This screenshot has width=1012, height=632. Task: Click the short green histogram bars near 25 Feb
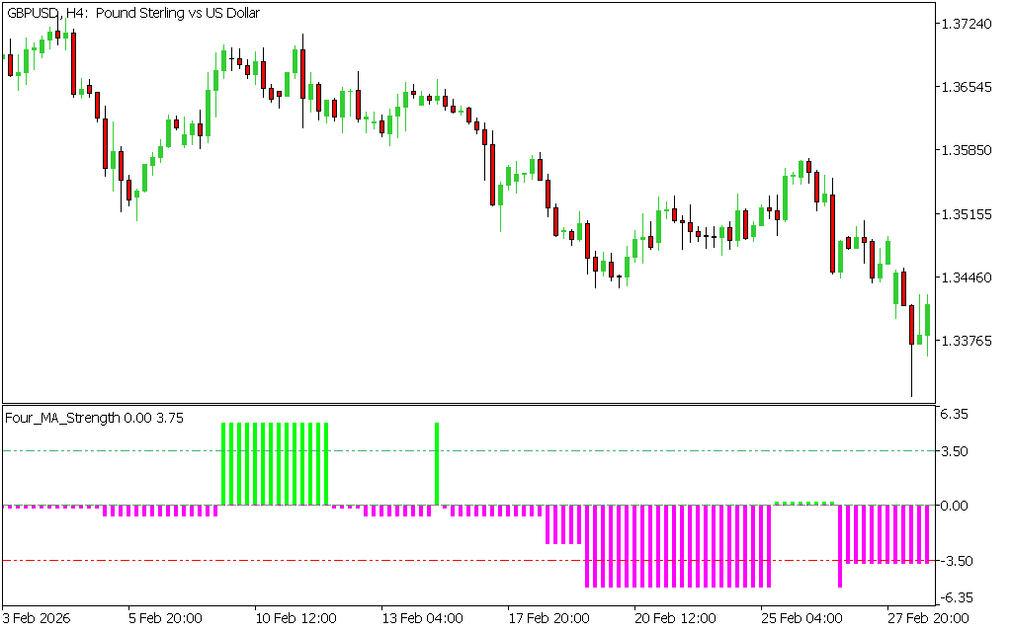tap(804, 503)
